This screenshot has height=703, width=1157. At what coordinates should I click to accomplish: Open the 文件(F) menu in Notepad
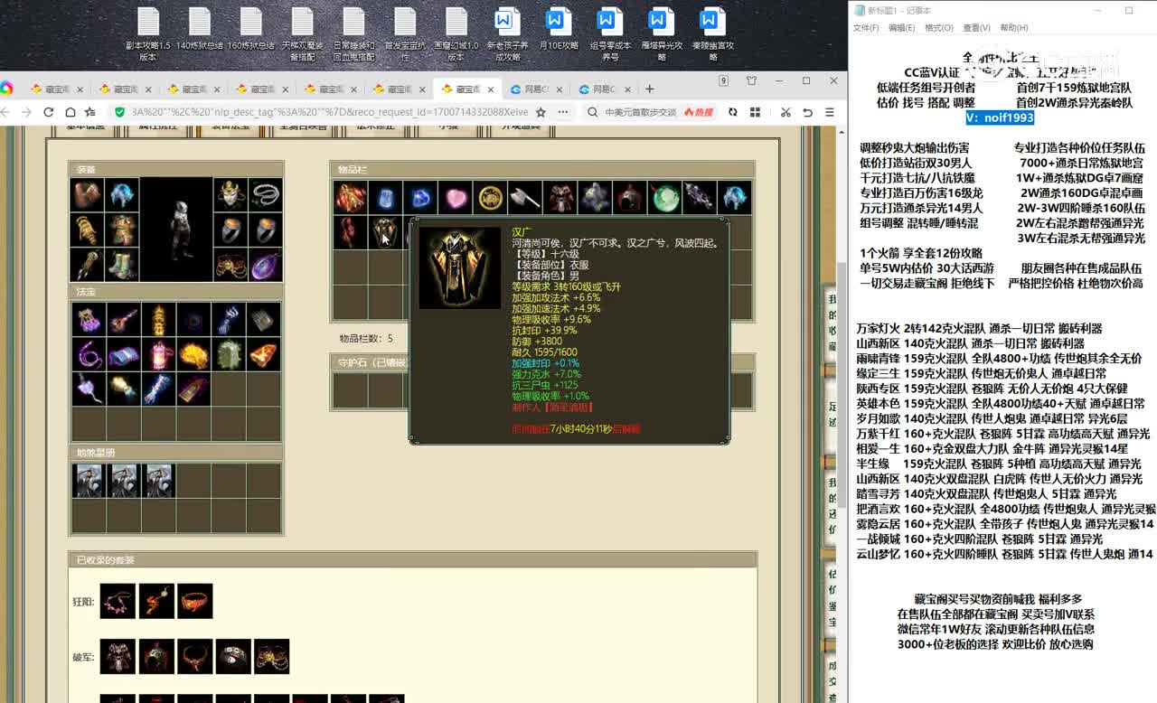(x=866, y=28)
